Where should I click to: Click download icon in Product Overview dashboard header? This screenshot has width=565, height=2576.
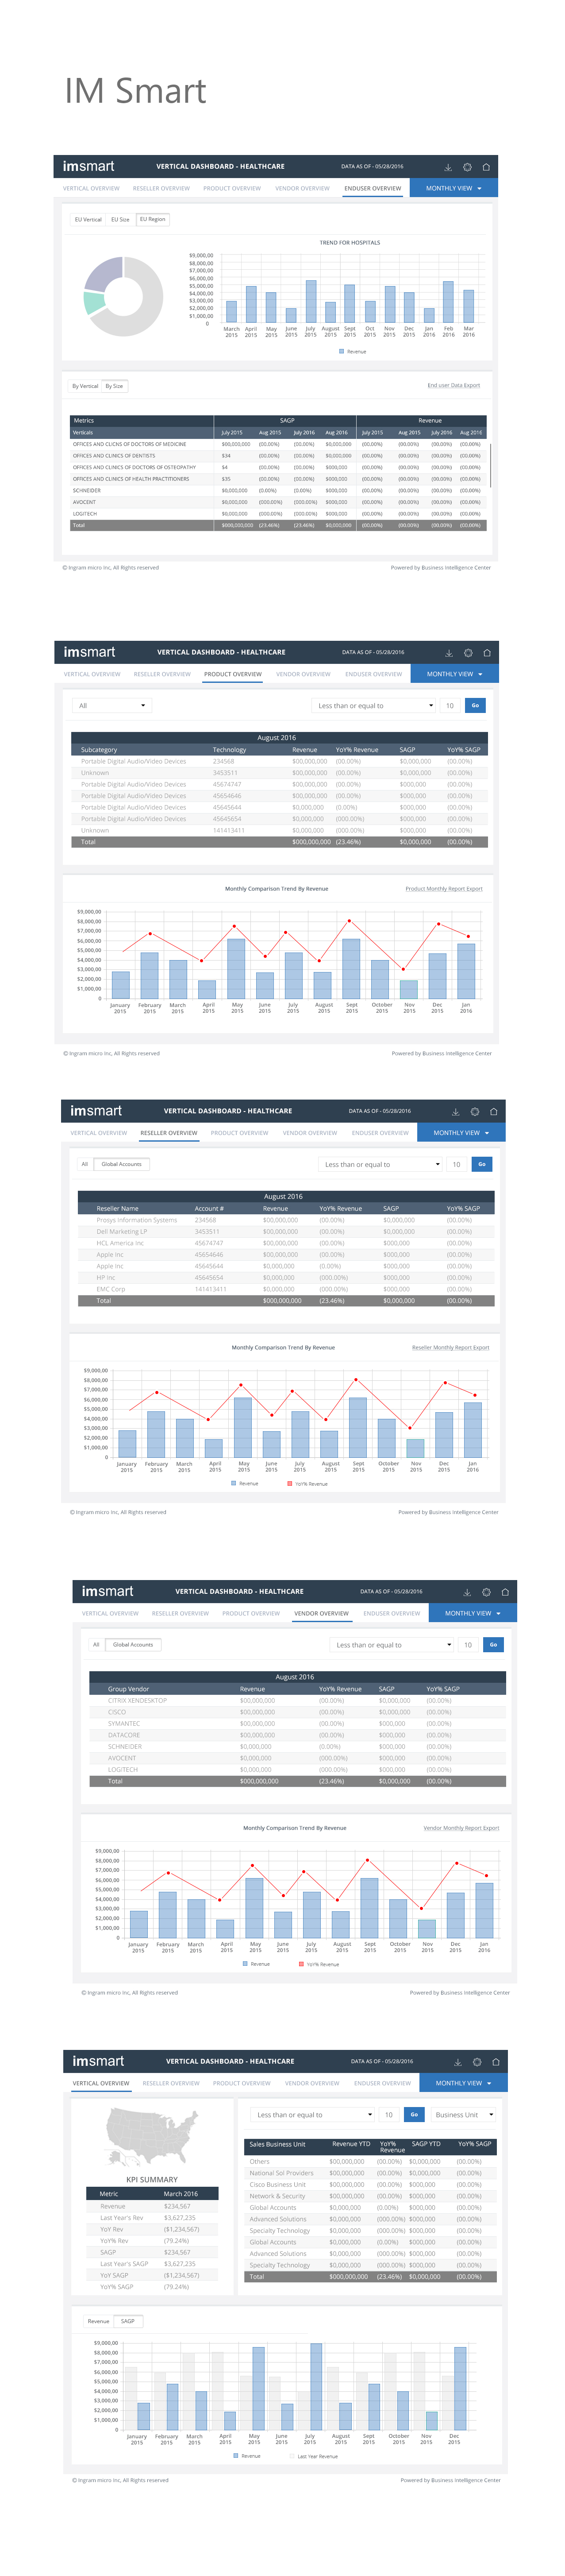coord(449,653)
